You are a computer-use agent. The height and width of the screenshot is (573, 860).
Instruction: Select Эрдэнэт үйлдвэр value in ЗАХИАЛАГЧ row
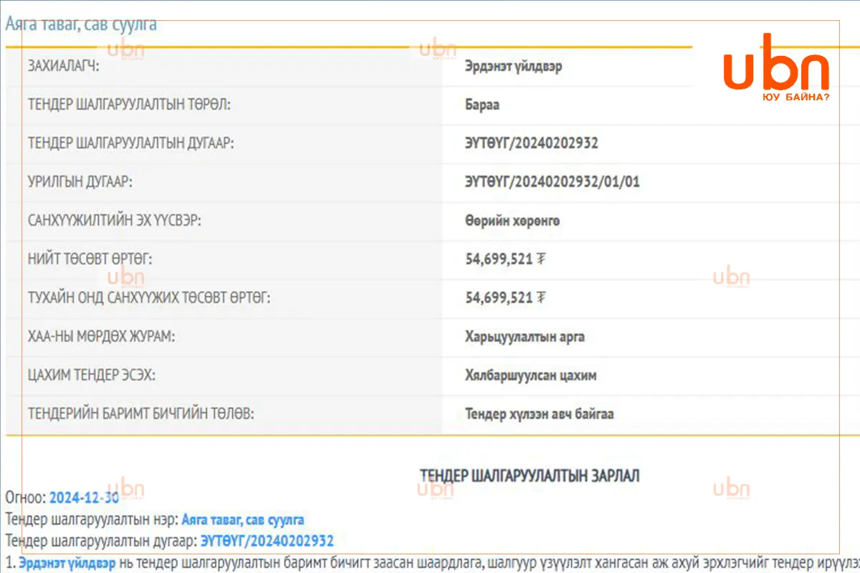(x=513, y=66)
